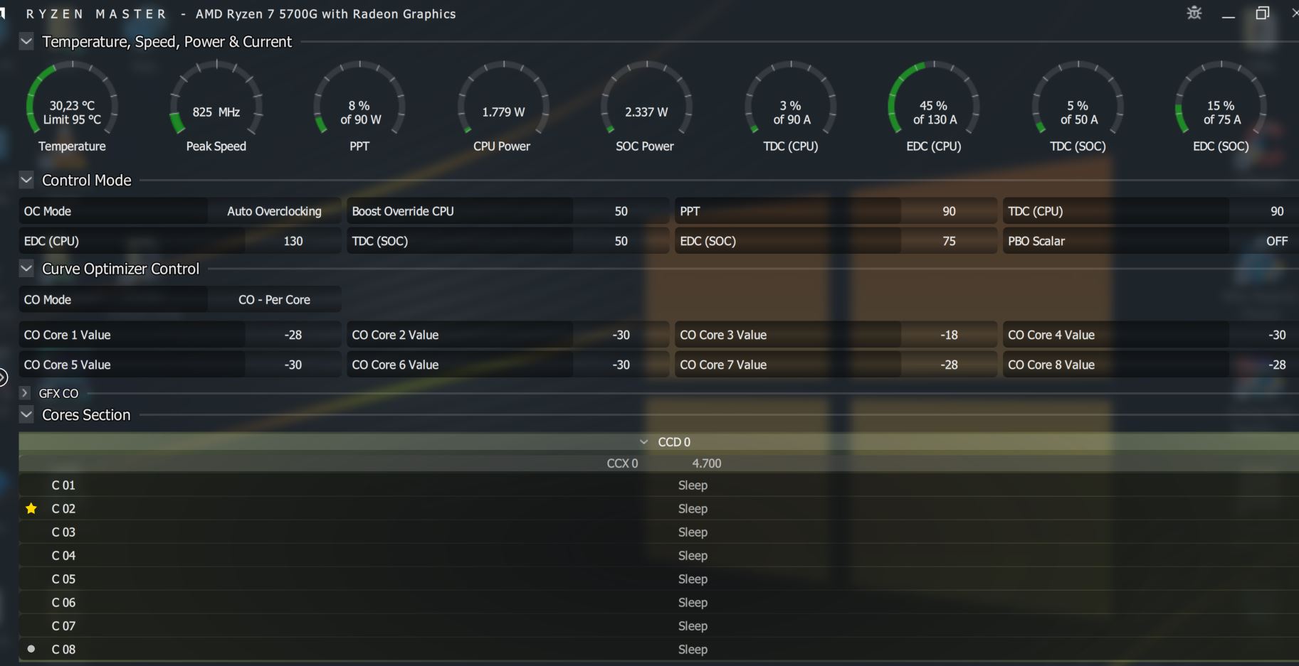Click the CO Core 7 Value field

pos(949,365)
